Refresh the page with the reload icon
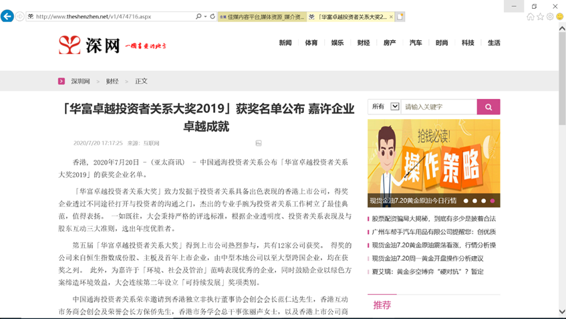Screen dimensions: 566x319 [x=213, y=16]
